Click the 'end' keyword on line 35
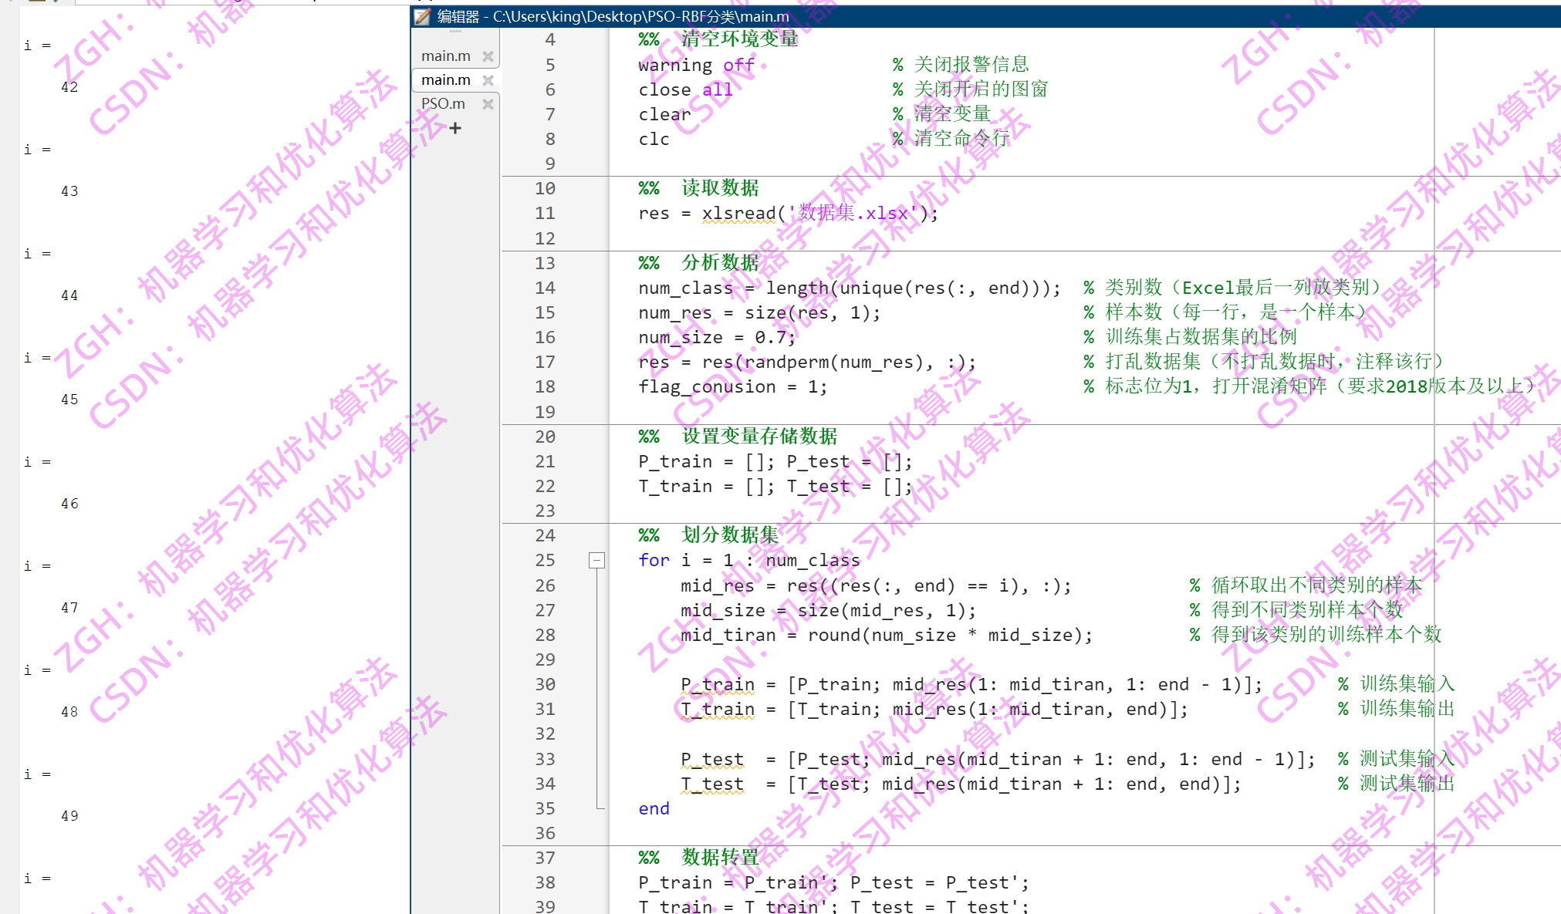 tap(654, 809)
